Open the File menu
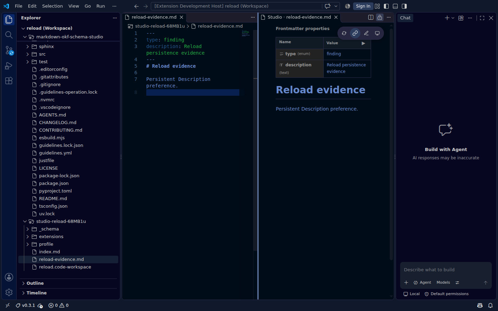Image resolution: width=498 pixels, height=311 pixels. coord(19,6)
